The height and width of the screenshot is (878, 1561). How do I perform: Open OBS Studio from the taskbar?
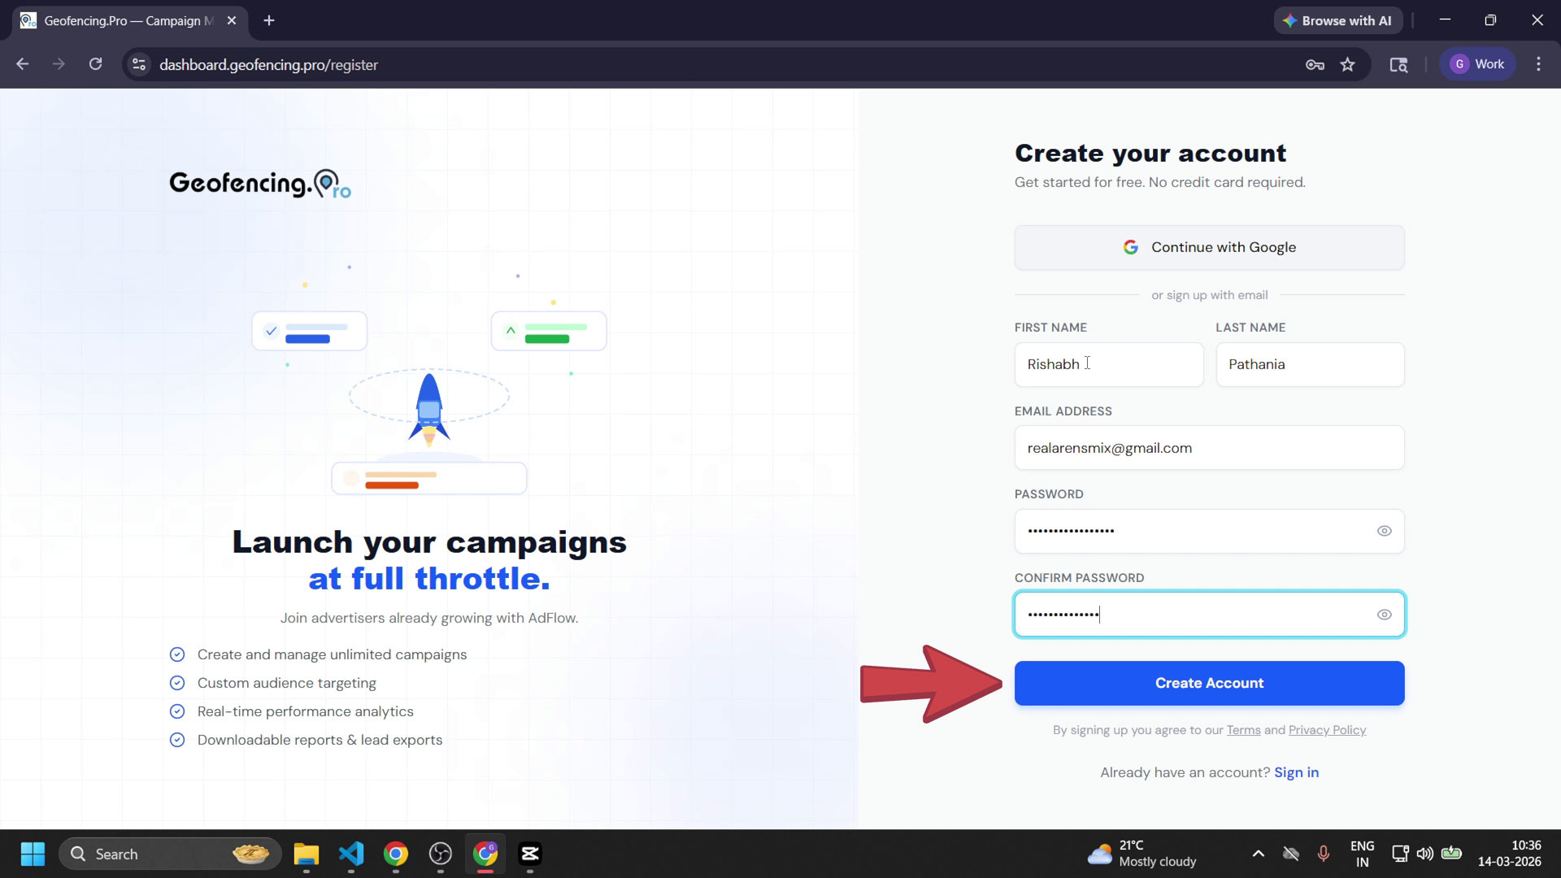click(x=441, y=854)
